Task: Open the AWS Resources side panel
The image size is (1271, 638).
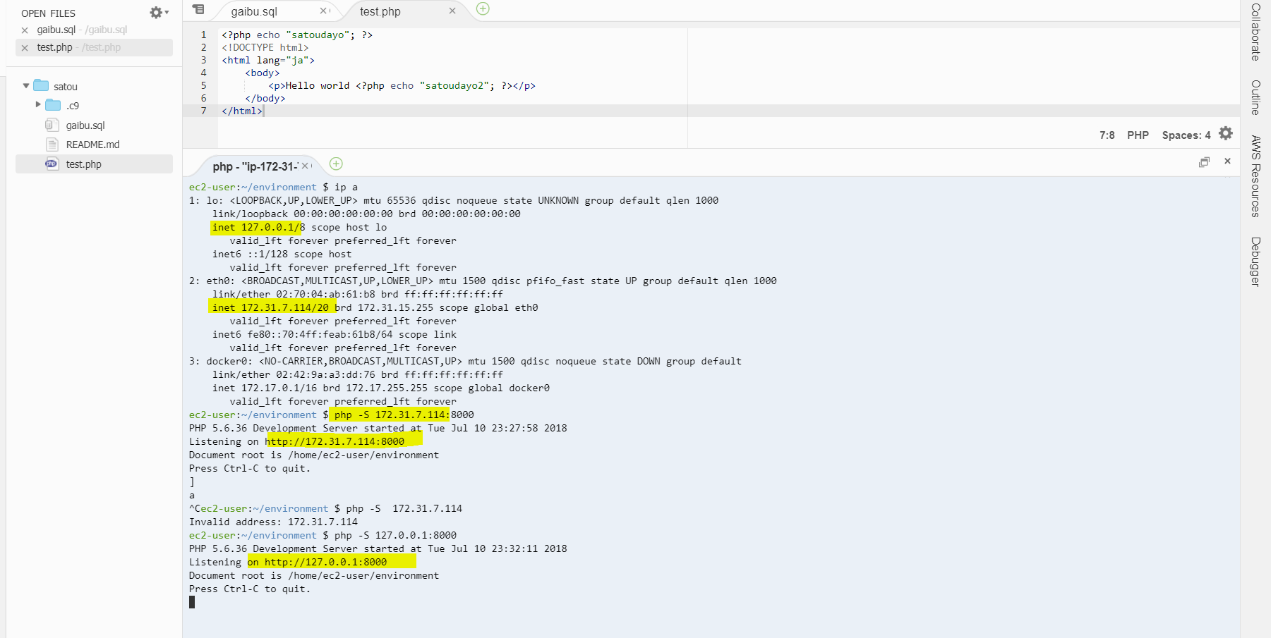Action: pos(1255,176)
